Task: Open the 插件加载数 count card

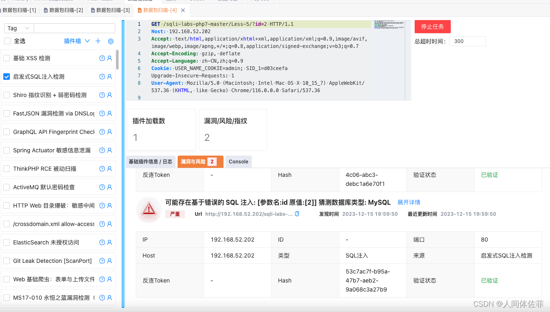Action: point(161,129)
